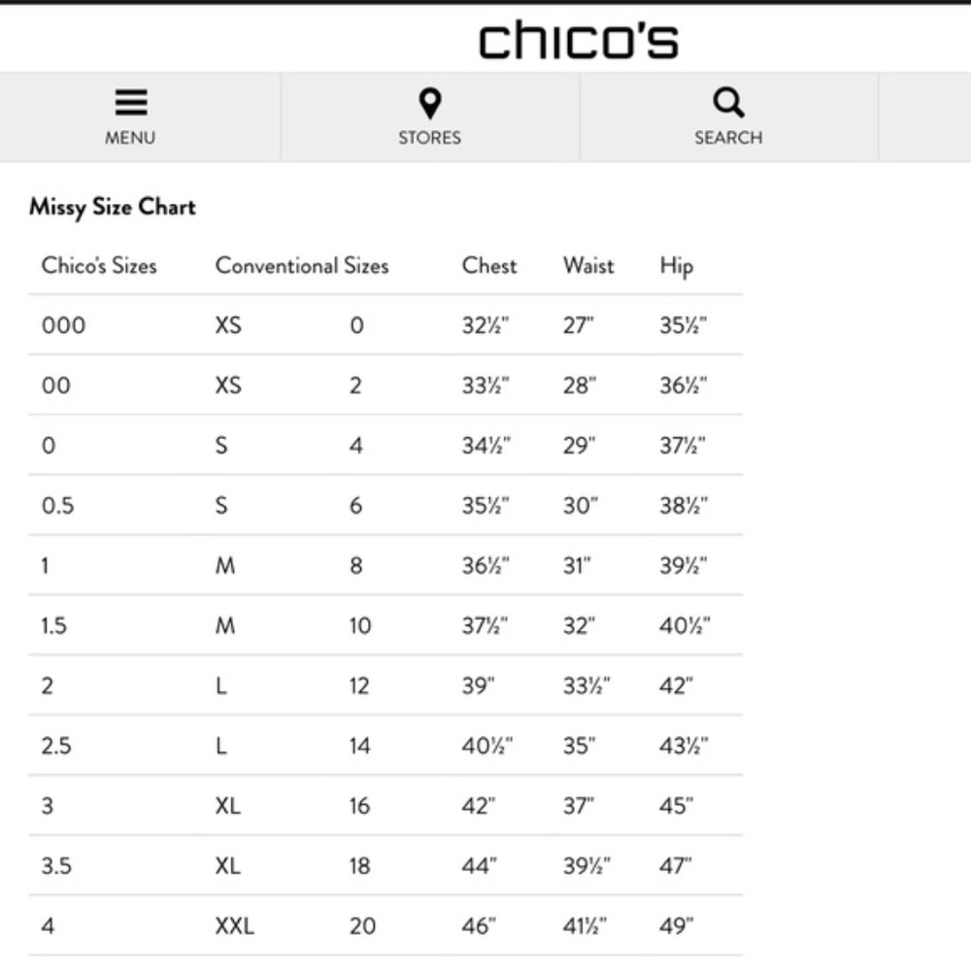This screenshot has height=971, width=971.
Task: Click the Chico's Sizes column header
Action: click(99, 266)
